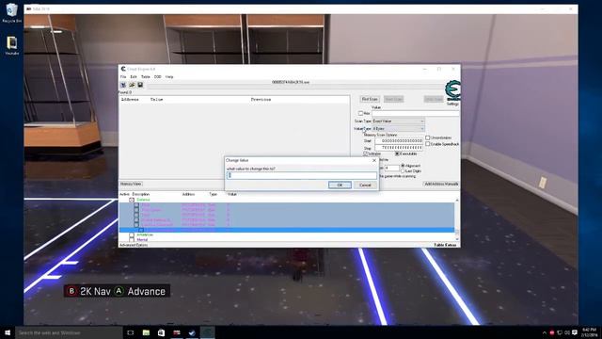
Task: Click the red tray icon
Action: [552, 332]
